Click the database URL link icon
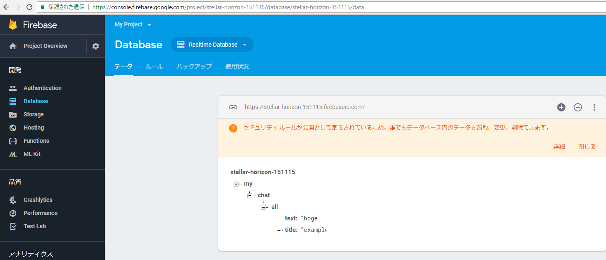606x260 pixels. 233,107
